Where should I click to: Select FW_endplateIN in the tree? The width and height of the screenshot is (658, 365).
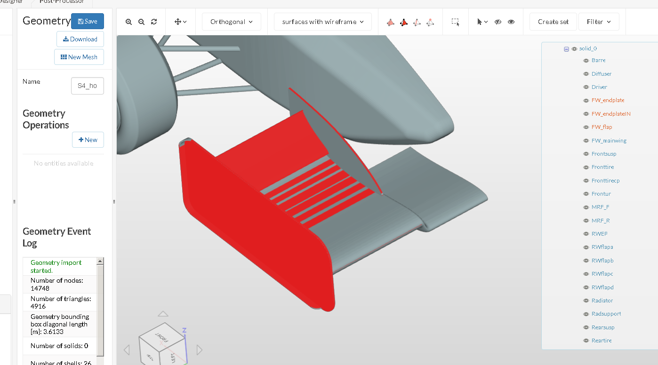[x=611, y=114]
